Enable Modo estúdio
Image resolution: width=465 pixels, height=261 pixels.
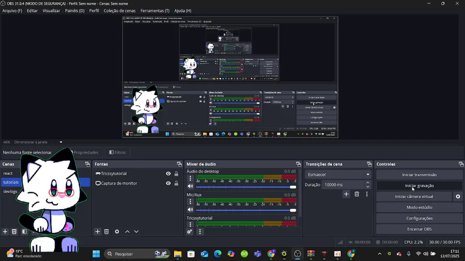coord(420,207)
